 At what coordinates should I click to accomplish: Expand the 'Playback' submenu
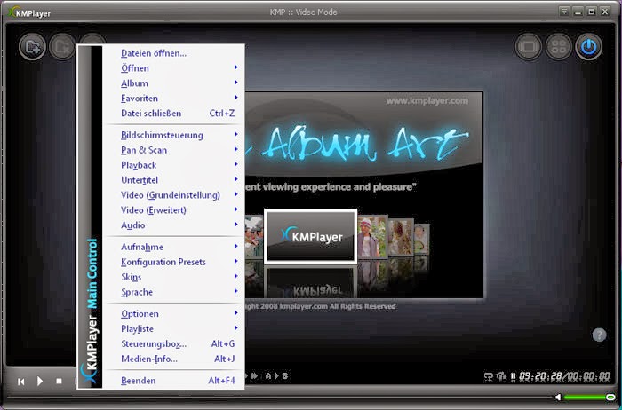click(x=174, y=165)
